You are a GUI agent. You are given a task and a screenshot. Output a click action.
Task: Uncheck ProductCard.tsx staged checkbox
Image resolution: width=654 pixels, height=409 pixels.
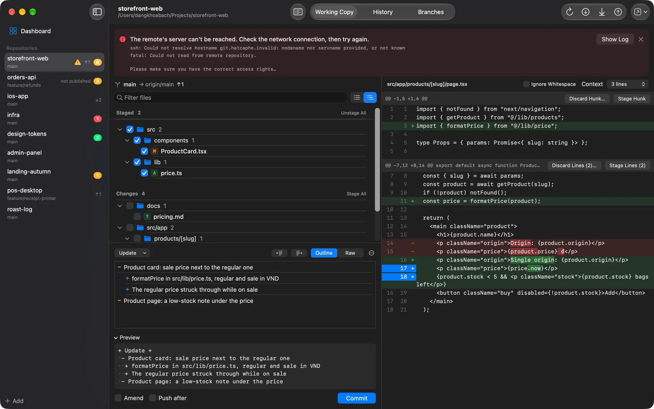(144, 151)
